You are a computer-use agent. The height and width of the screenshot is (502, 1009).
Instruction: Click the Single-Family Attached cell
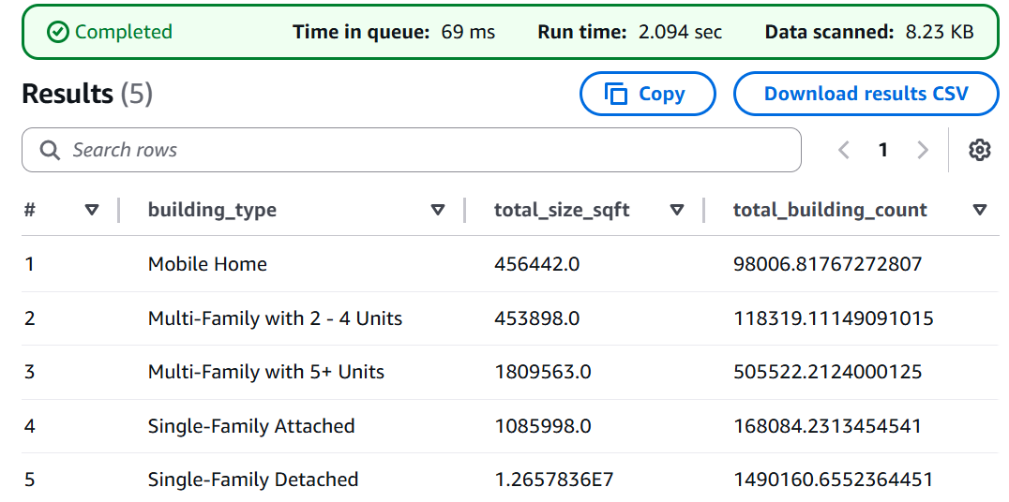pyautogui.click(x=251, y=426)
